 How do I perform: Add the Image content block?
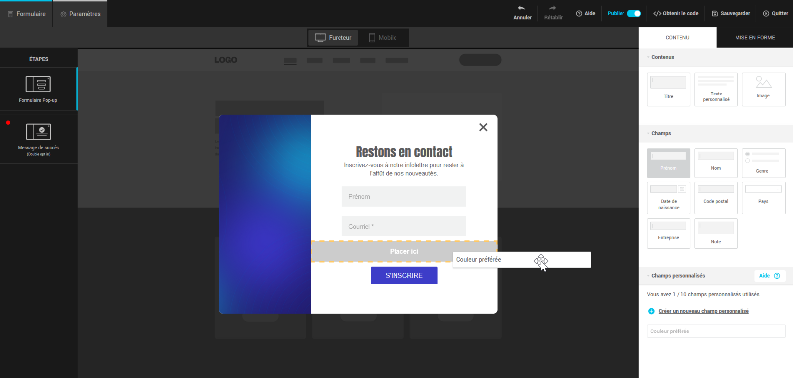[x=763, y=90]
